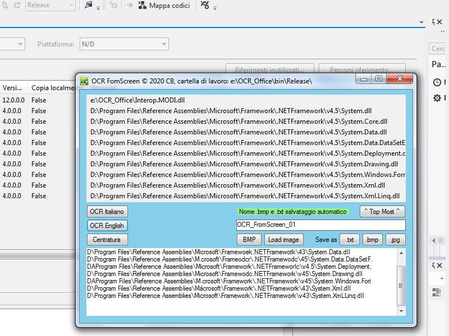Click the Centratura button
The width and height of the screenshot is (449, 336).
tap(107, 240)
